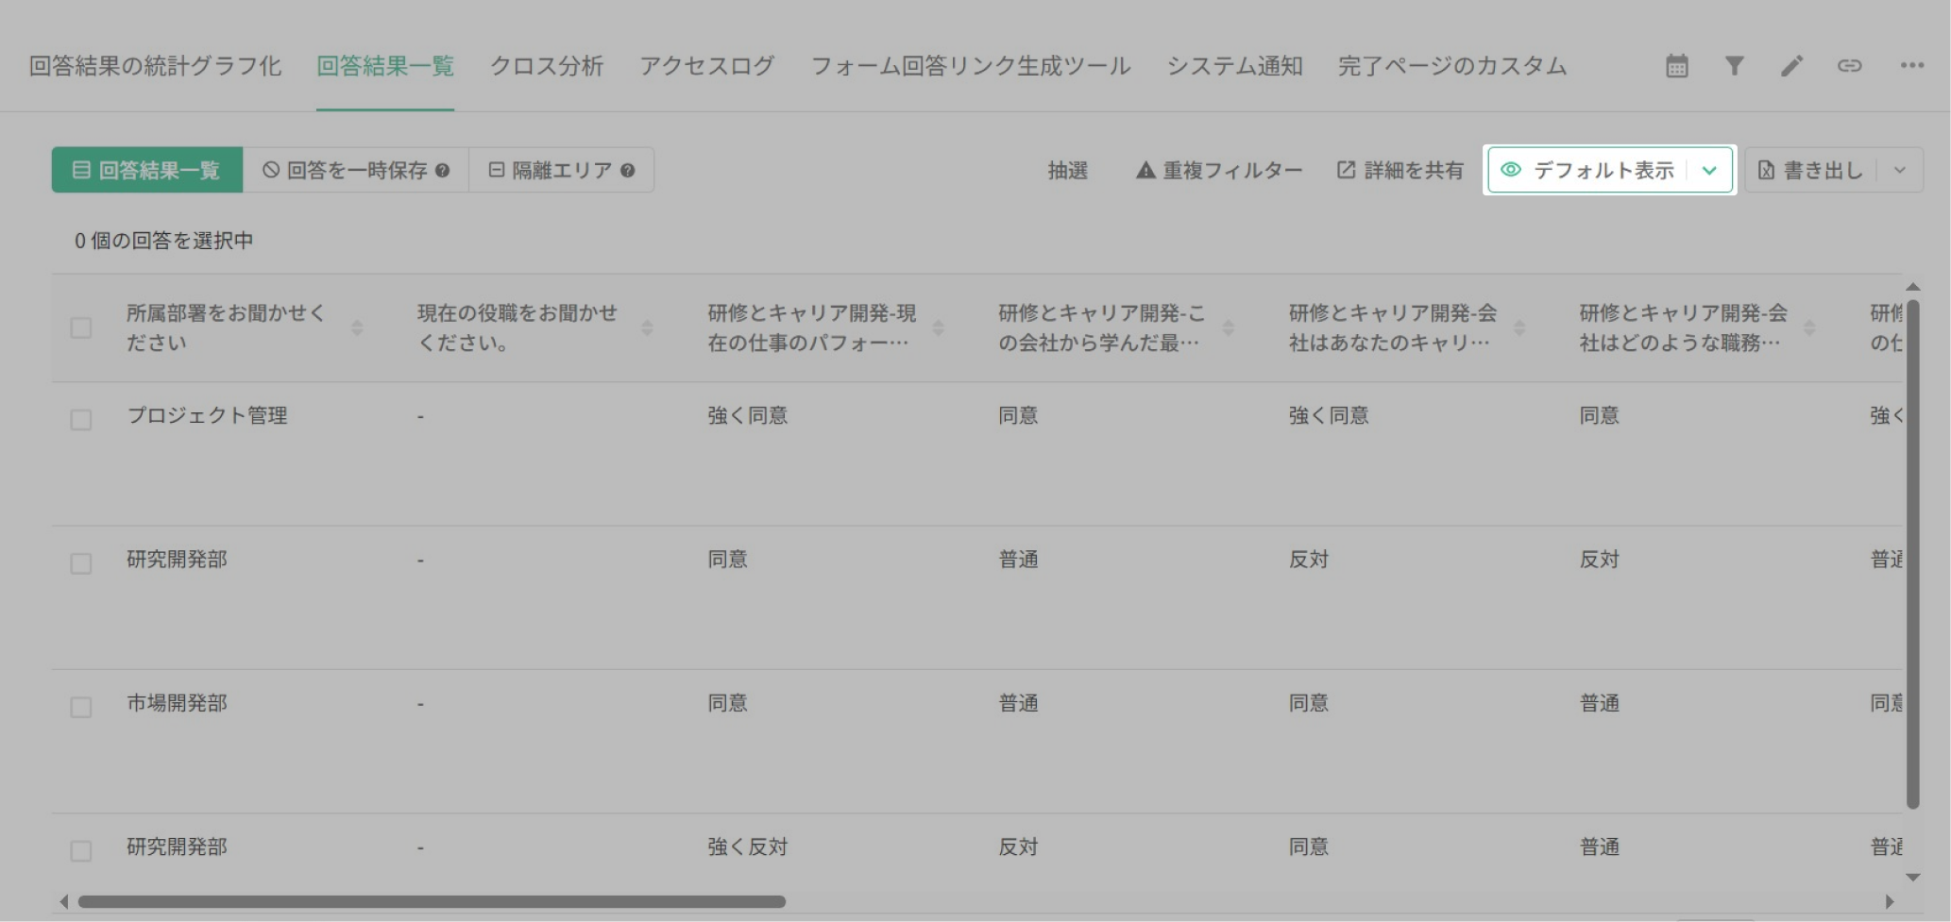Click the help icon beside 隔離エリア
Viewport: 1951px width, 922px height.
click(628, 171)
